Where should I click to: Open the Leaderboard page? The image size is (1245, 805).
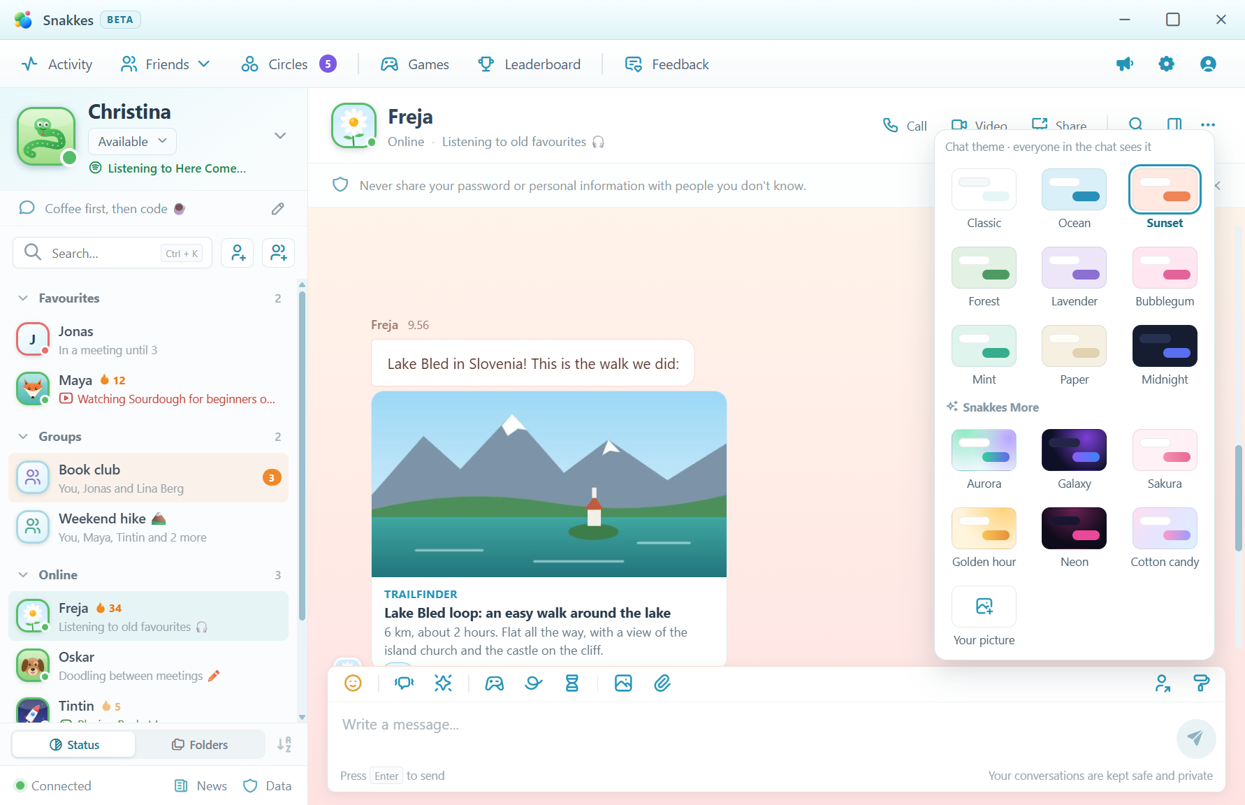529,64
